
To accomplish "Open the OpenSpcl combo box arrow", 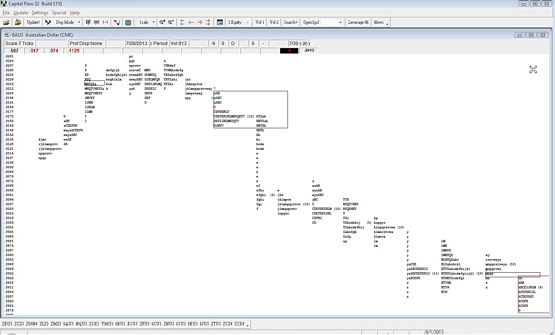I will [x=340, y=22].
